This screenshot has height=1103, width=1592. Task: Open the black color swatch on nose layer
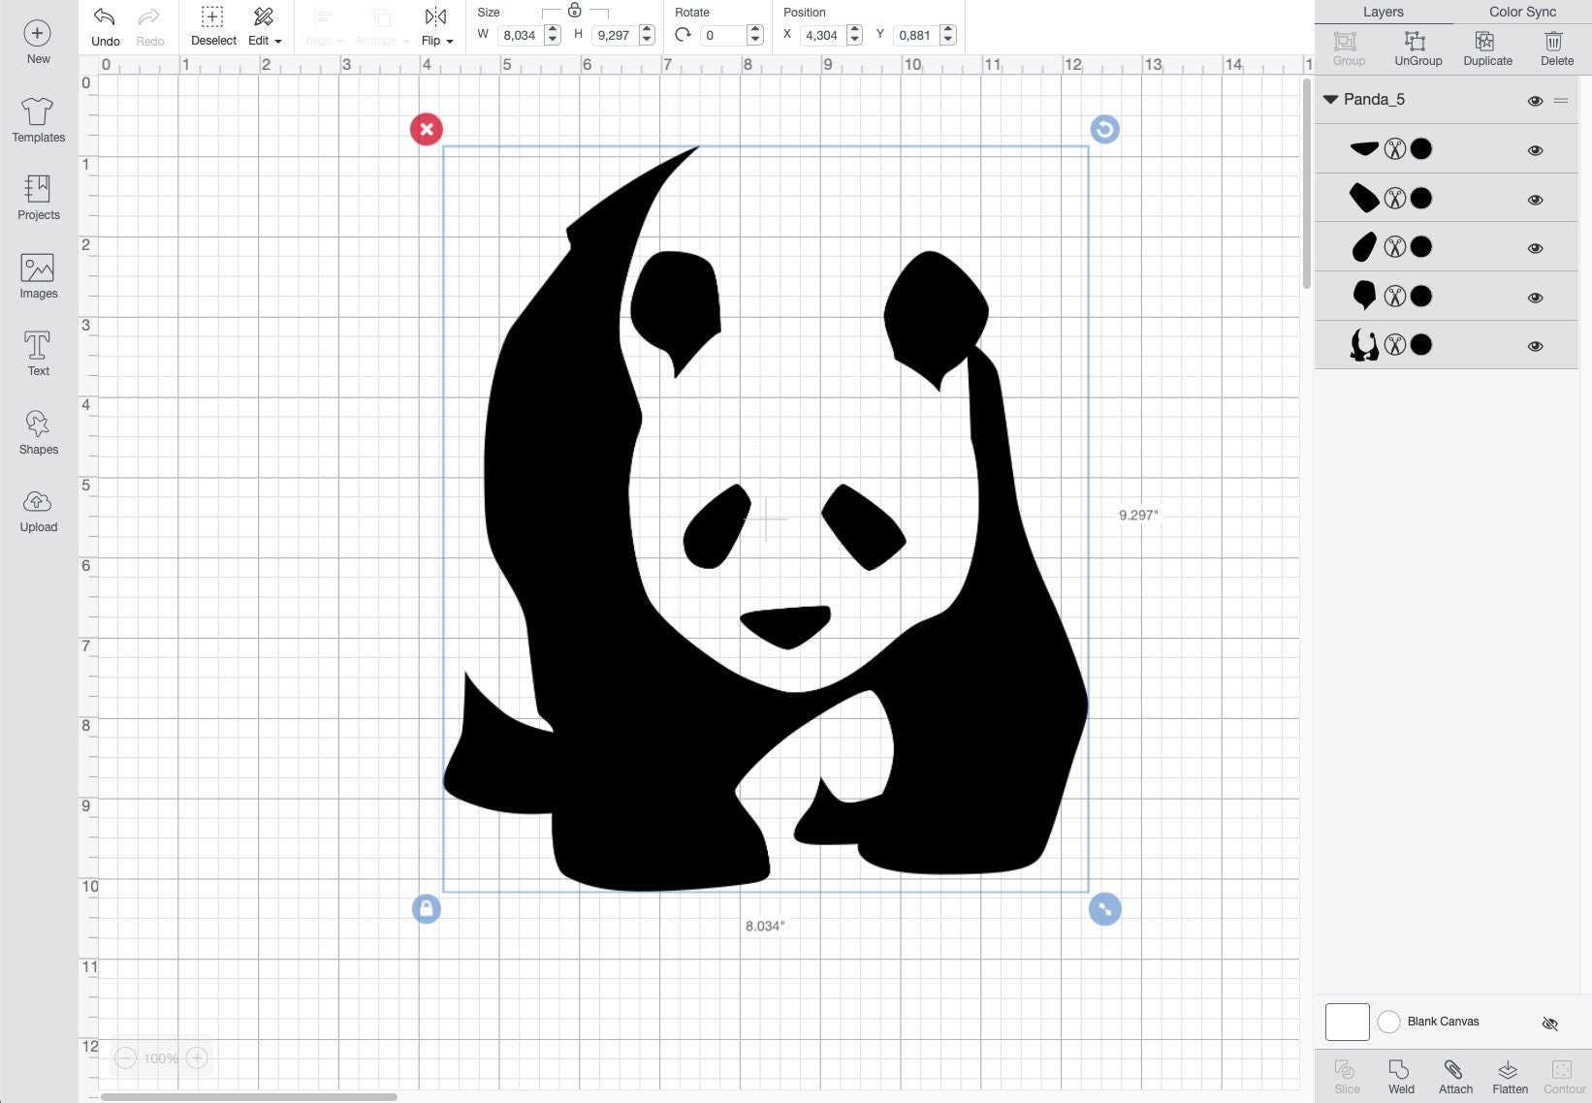[x=1421, y=148]
